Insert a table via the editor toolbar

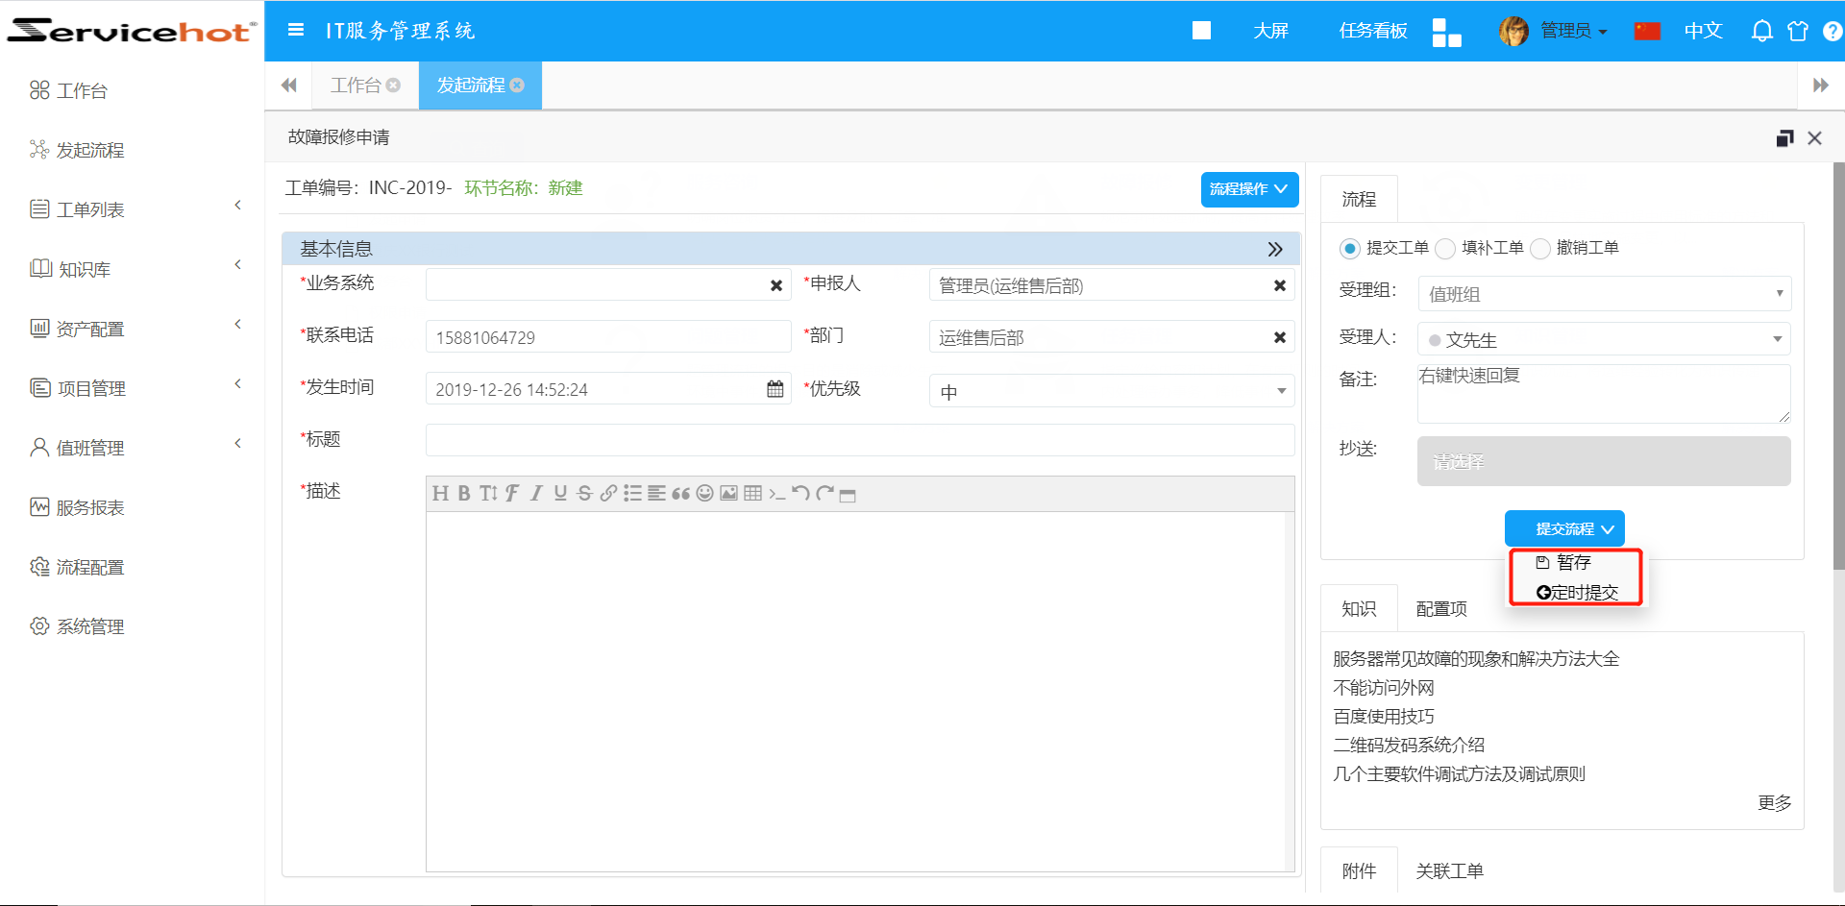753,494
